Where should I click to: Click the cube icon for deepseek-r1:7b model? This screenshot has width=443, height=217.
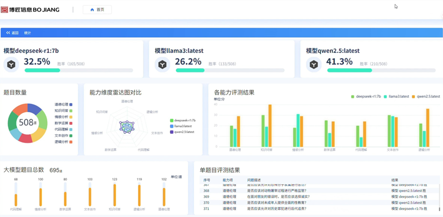click(x=11, y=65)
